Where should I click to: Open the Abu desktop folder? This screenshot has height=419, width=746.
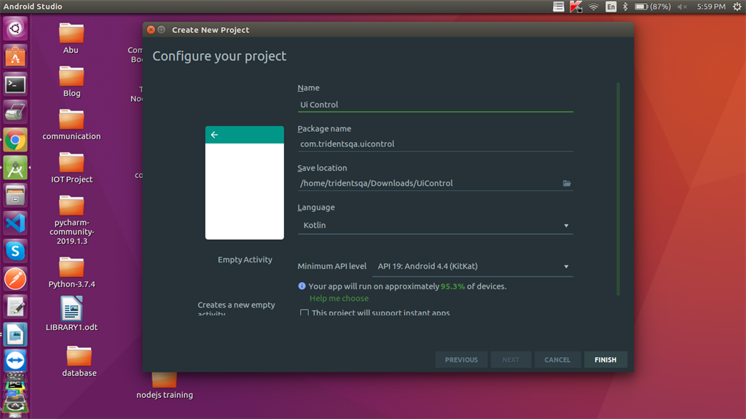coord(71,38)
